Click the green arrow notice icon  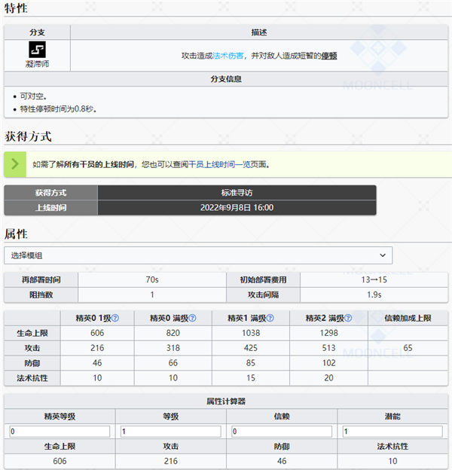tap(15, 164)
